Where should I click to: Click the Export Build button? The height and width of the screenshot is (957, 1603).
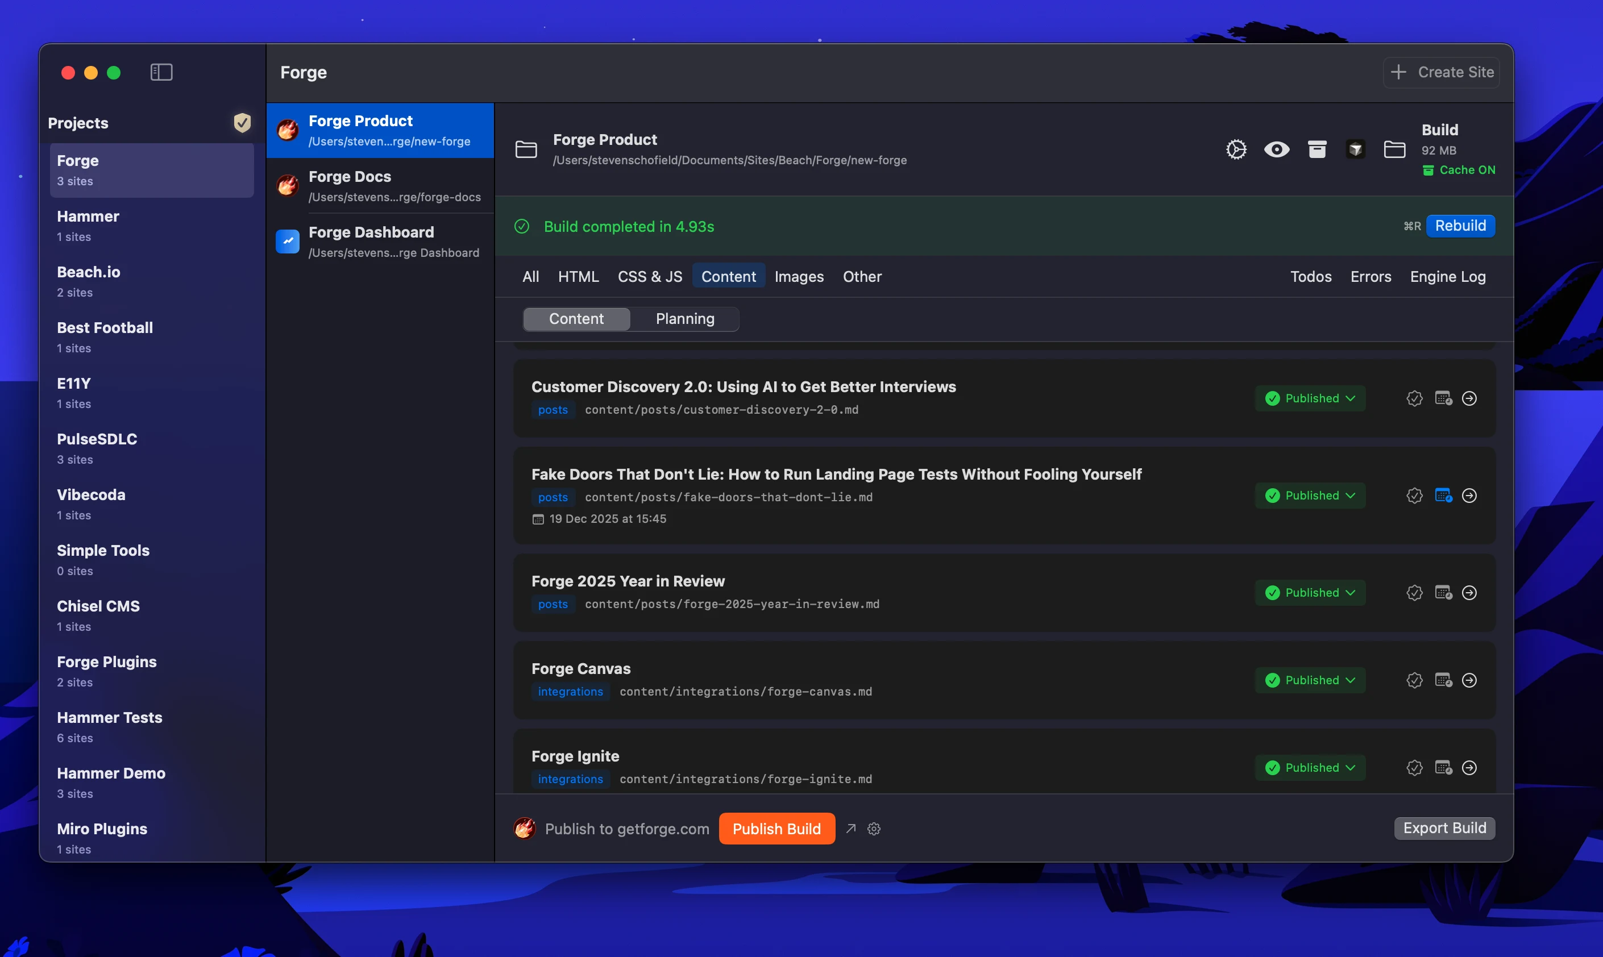pos(1444,828)
